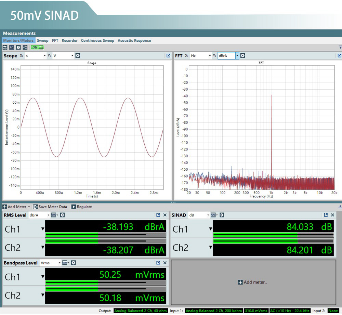Open SINAD meter settings gear
342x315 pixels.
coord(222,215)
